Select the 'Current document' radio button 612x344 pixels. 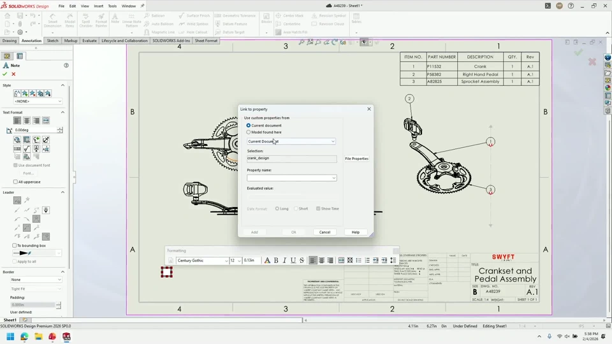(x=249, y=125)
